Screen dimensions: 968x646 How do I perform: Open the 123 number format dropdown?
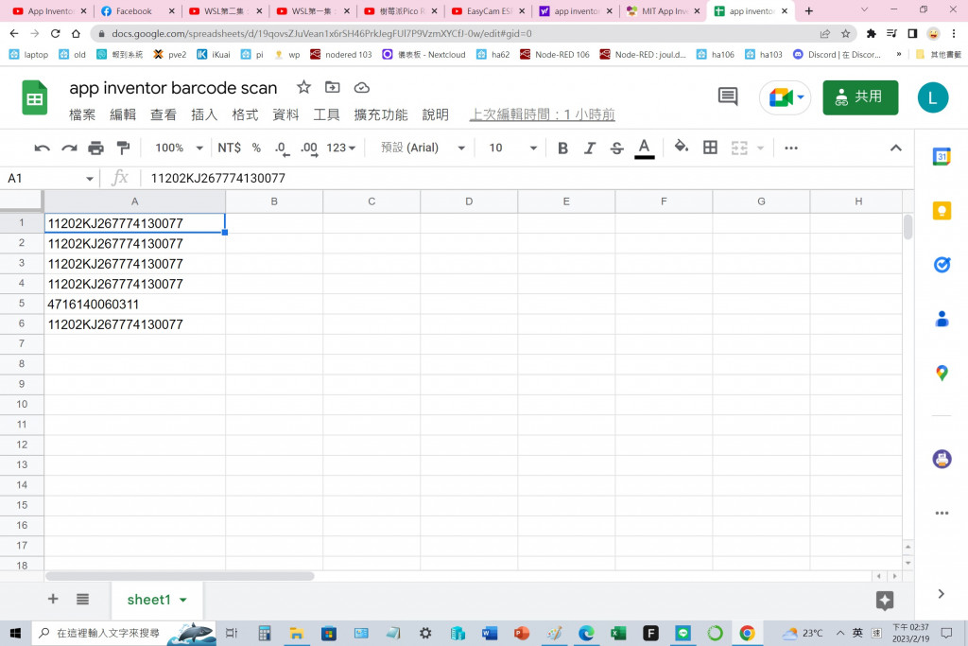pos(340,148)
